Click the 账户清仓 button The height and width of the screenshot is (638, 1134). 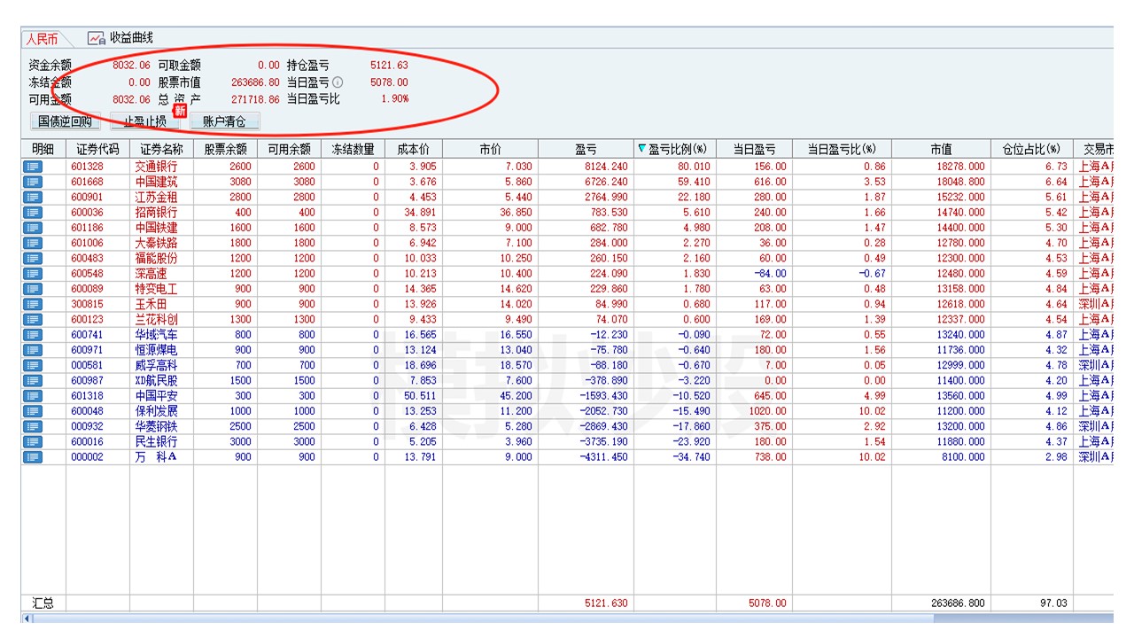(x=224, y=121)
